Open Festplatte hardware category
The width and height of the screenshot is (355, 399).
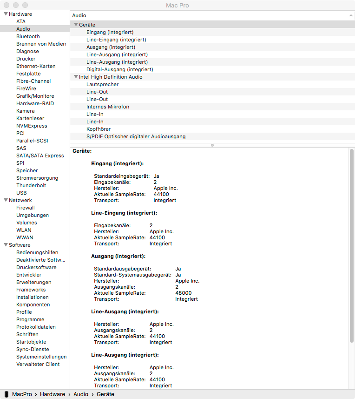pyautogui.click(x=28, y=74)
